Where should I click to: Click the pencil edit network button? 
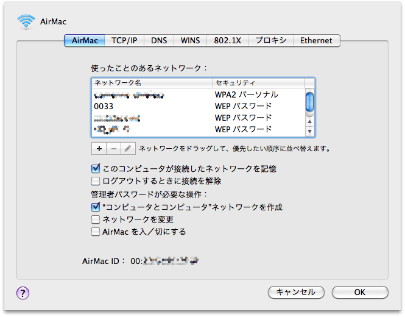[128, 149]
